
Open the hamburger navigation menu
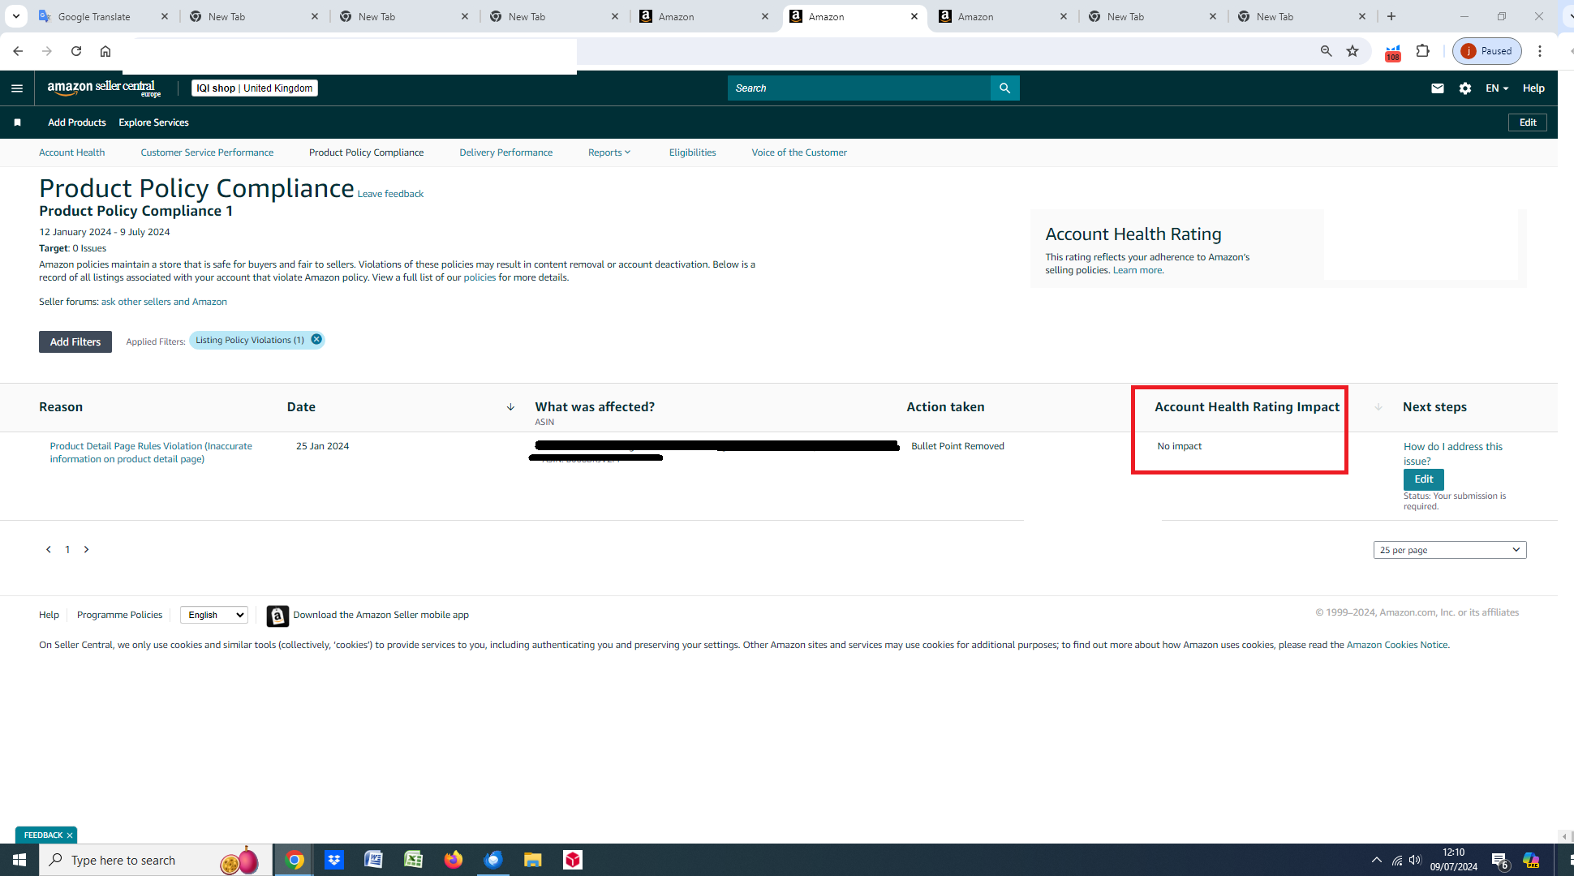17,88
